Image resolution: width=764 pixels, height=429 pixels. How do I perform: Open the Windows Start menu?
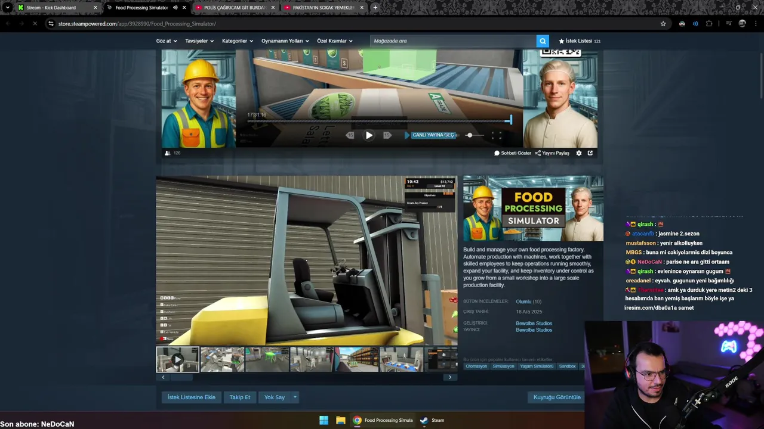(x=324, y=420)
